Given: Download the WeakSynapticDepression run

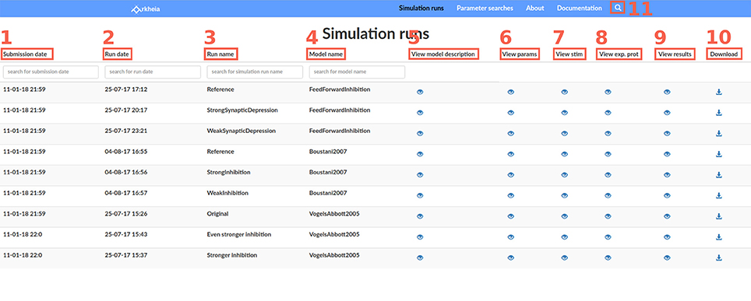Looking at the screenshot, I should click(x=718, y=134).
